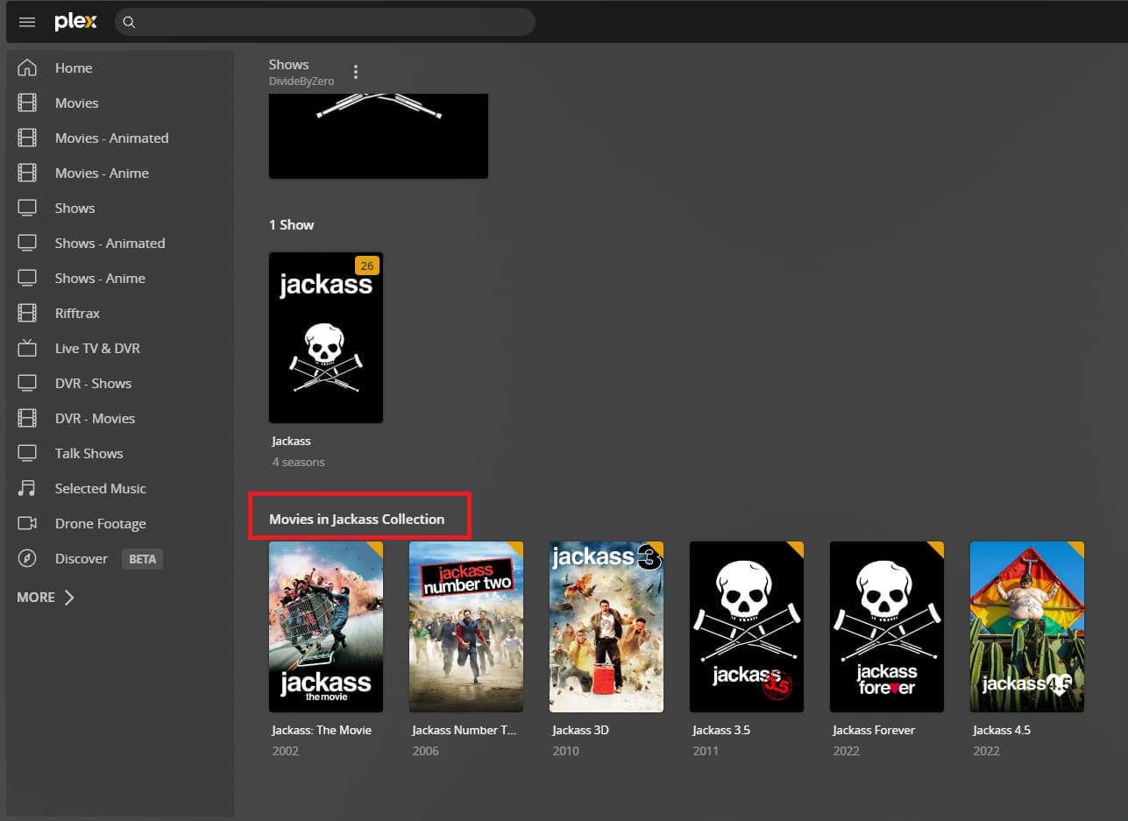Screen dimensions: 1128x821
Task: Open the Shows - Animated library
Action: click(110, 243)
